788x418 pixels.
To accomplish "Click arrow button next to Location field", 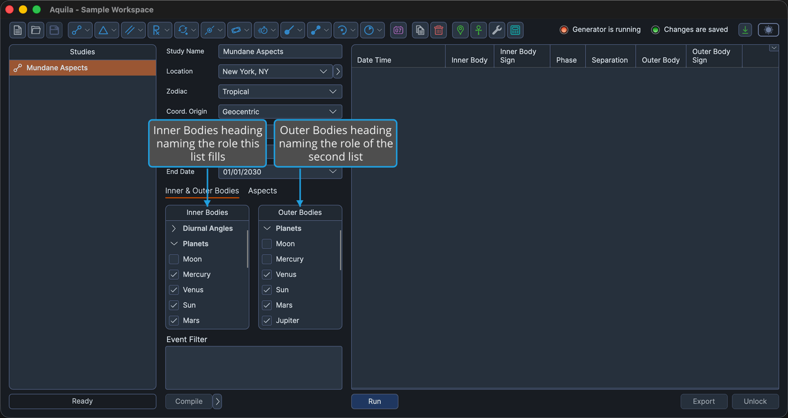I will (x=338, y=71).
